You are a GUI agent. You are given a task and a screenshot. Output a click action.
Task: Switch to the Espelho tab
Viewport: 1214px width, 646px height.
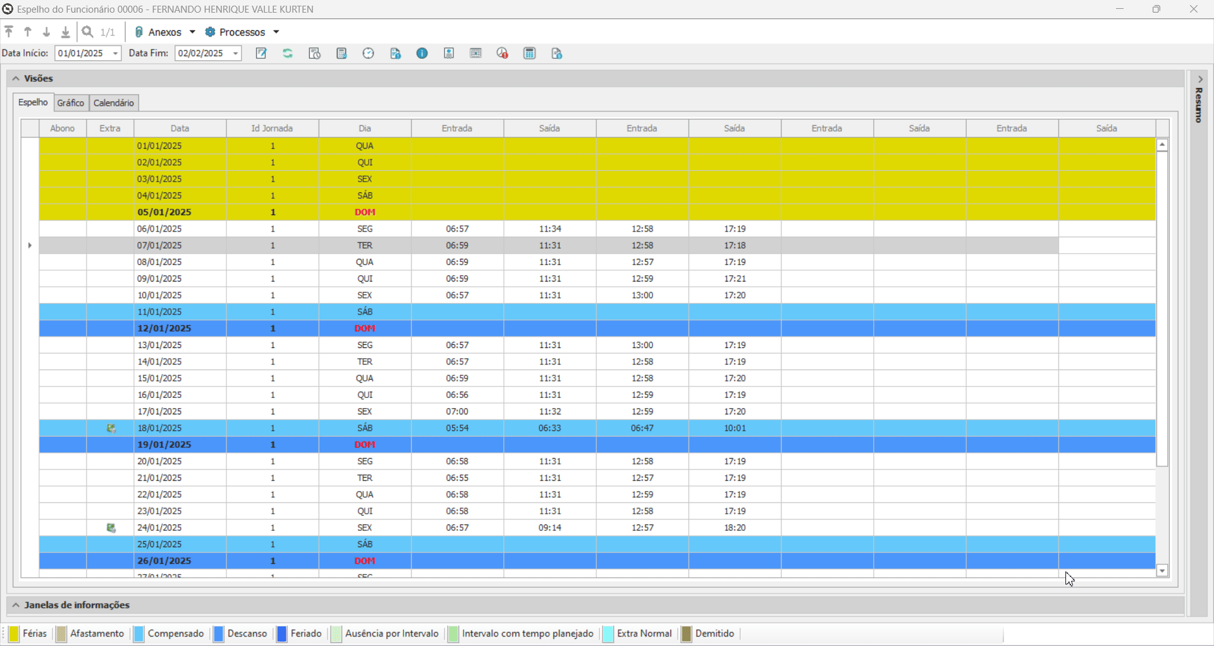[33, 102]
